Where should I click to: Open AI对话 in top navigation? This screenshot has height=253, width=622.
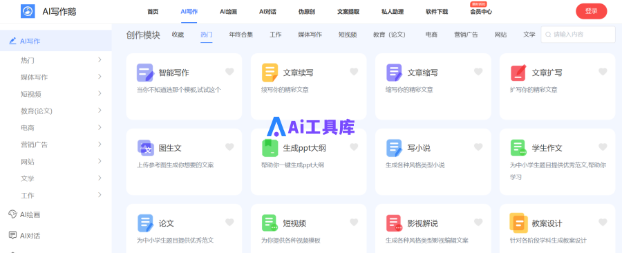click(x=267, y=12)
